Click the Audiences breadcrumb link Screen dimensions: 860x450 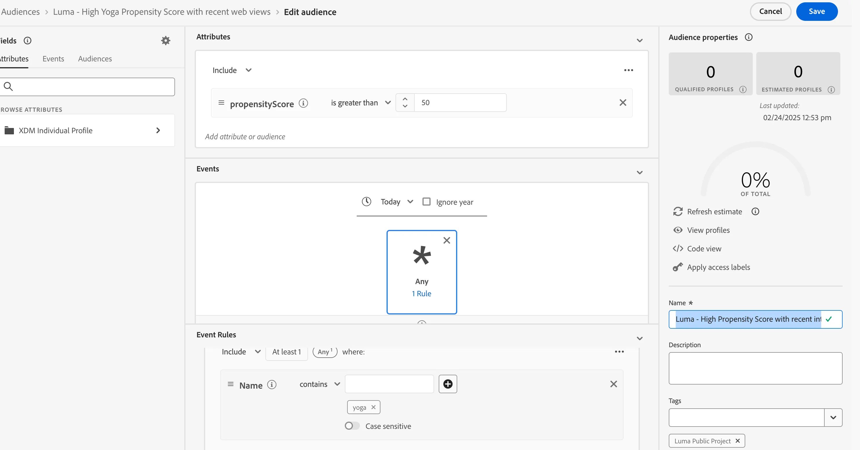(20, 12)
